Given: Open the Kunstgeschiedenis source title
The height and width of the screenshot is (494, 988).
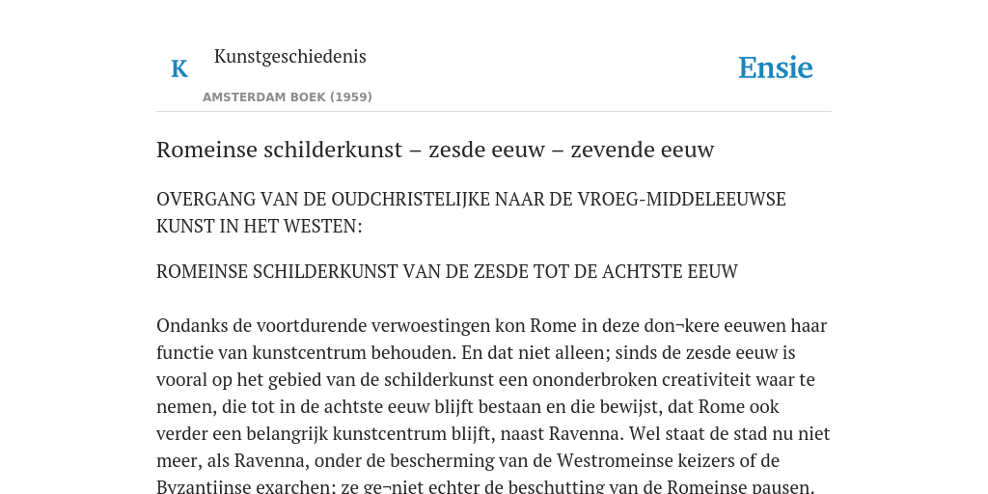Looking at the screenshot, I should click(289, 56).
